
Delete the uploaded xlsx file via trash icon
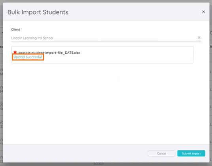15,52
